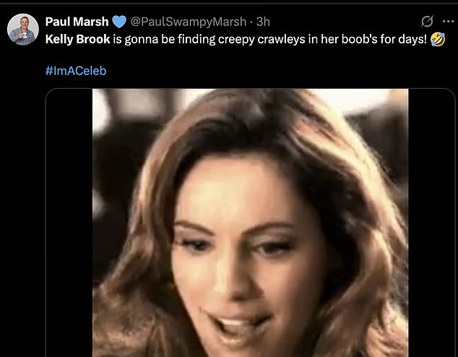This screenshot has height=357, width=458.
Task: Open the three-dot more options menu
Action: (x=447, y=20)
